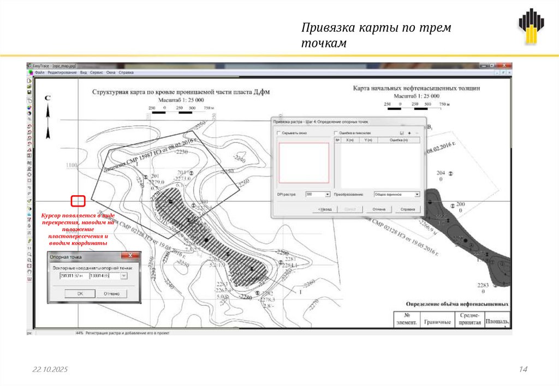559x386 pixels.
Task: Click the green pencil tool icon
Action: coord(29,241)
